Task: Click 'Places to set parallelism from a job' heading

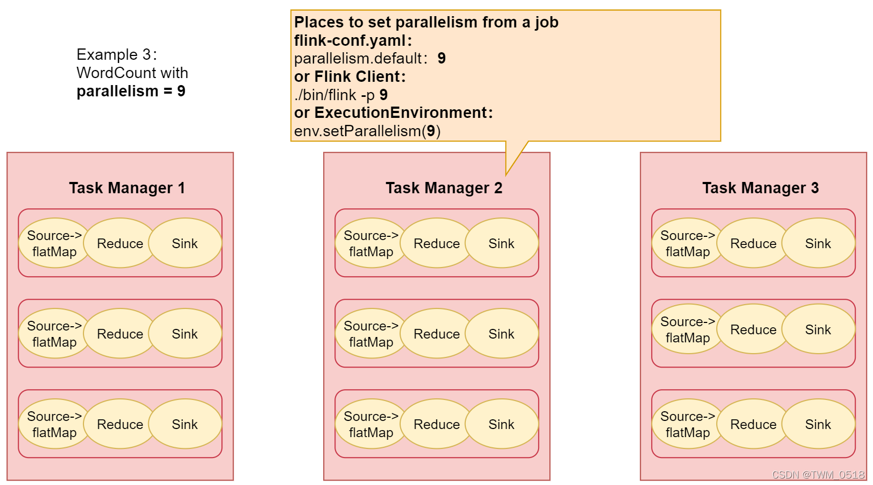Action: [426, 22]
